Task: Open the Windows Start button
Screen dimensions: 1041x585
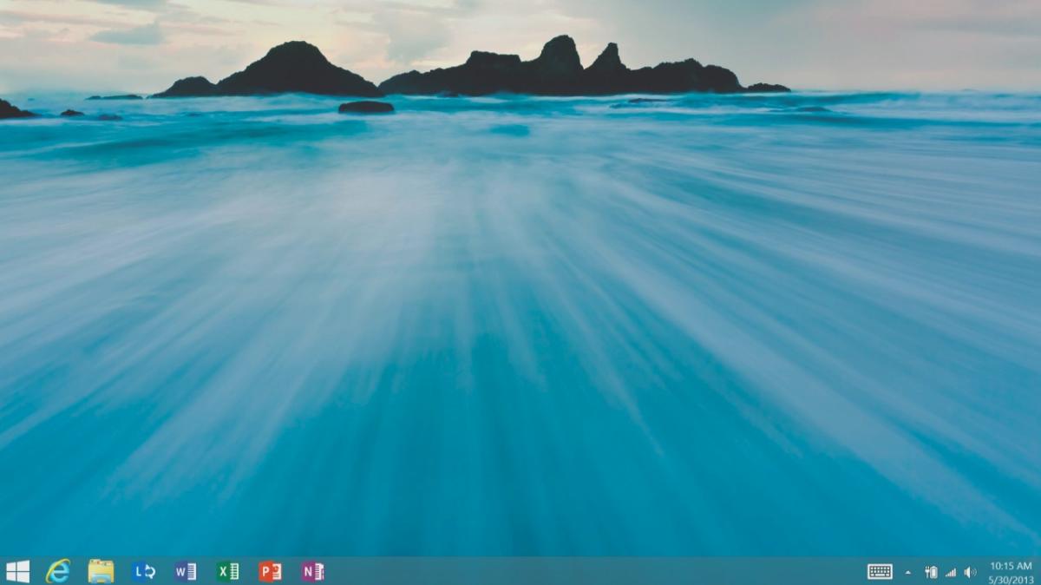Action: (17, 571)
